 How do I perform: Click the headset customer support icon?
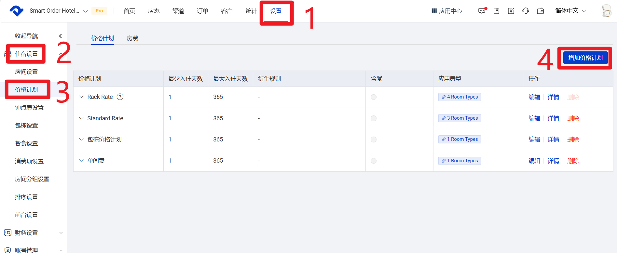pyautogui.click(x=526, y=11)
